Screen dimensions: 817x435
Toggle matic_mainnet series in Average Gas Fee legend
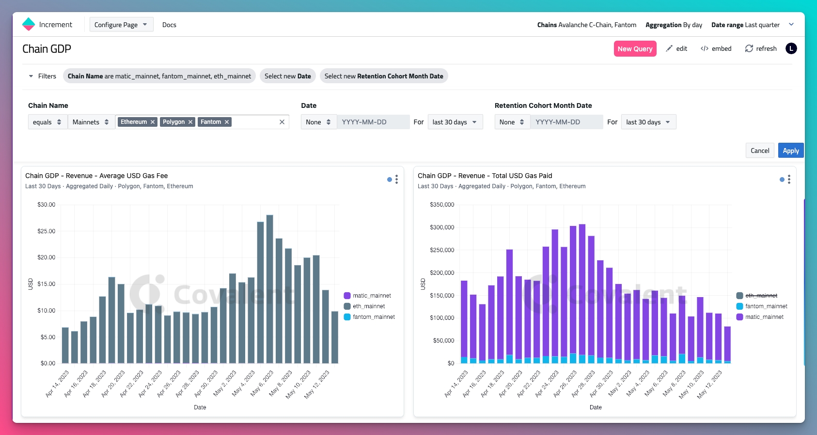[371, 296]
